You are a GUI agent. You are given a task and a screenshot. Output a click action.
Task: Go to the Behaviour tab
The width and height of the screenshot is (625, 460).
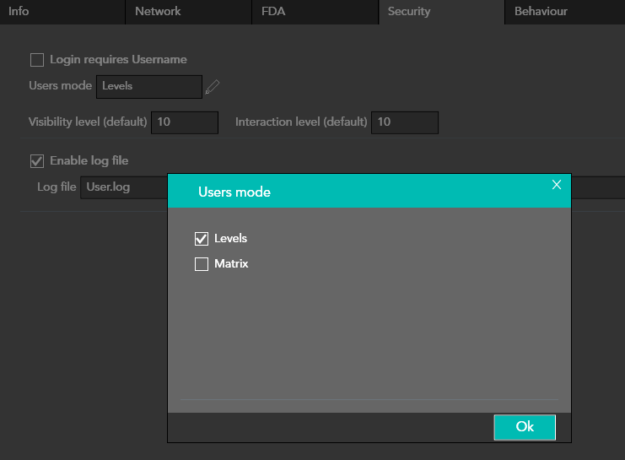(541, 12)
